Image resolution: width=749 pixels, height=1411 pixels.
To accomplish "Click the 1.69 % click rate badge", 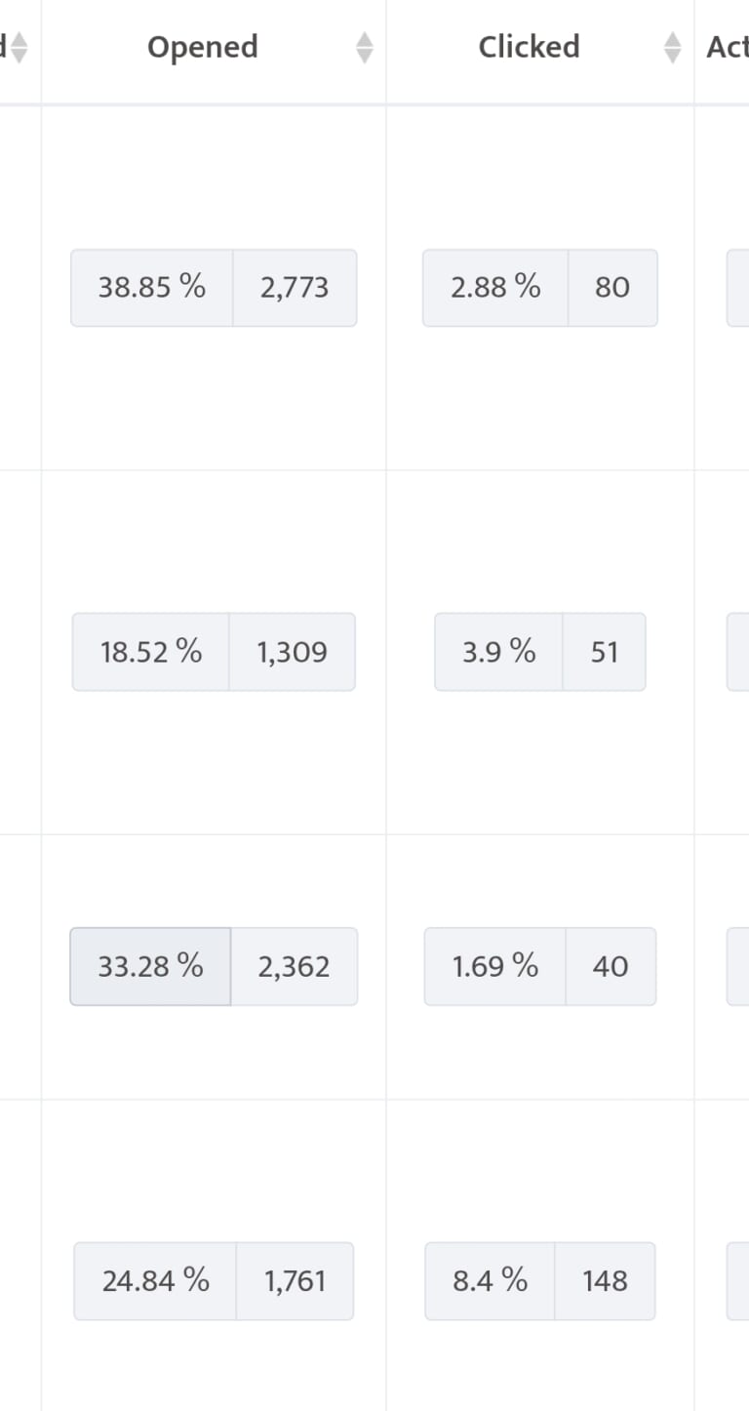I will tap(495, 966).
